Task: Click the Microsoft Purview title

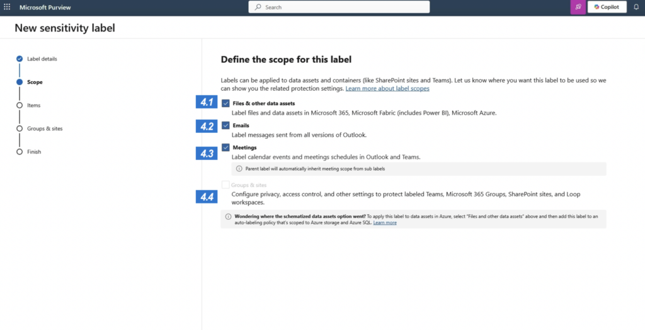Action: coord(45,7)
